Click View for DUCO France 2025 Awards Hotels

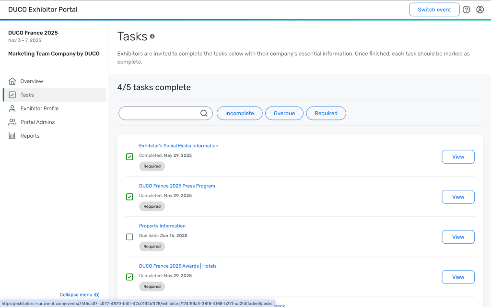point(458,277)
